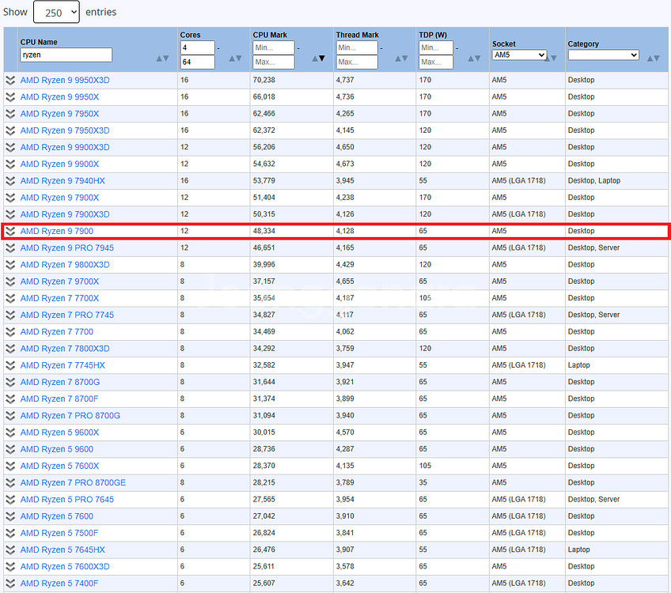Sort by CPU Name using sort arrows

click(x=162, y=59)
